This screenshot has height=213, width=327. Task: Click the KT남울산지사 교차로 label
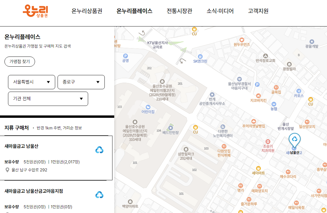click(158, 45)
